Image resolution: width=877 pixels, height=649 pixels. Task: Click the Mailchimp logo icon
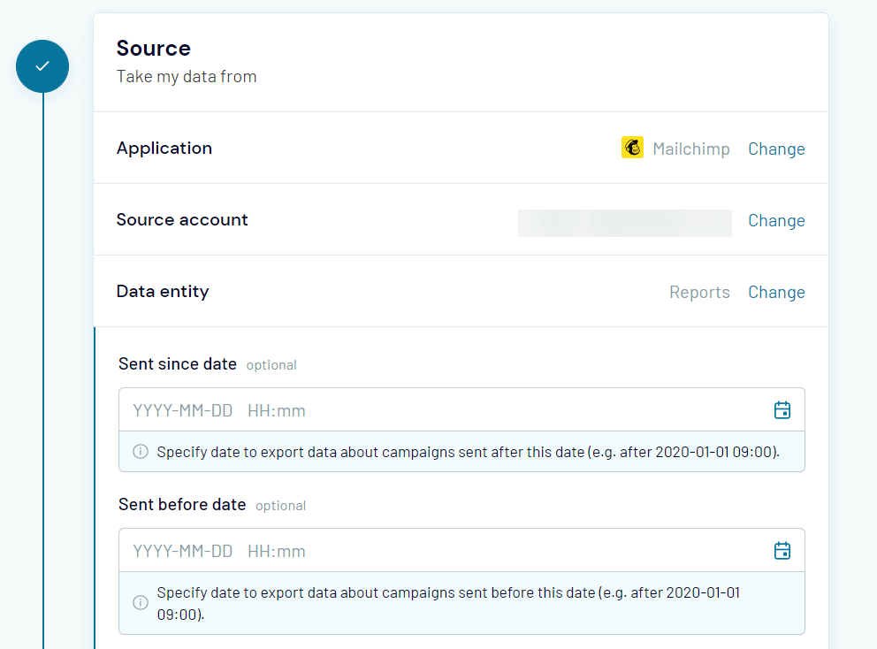point(632,148)
